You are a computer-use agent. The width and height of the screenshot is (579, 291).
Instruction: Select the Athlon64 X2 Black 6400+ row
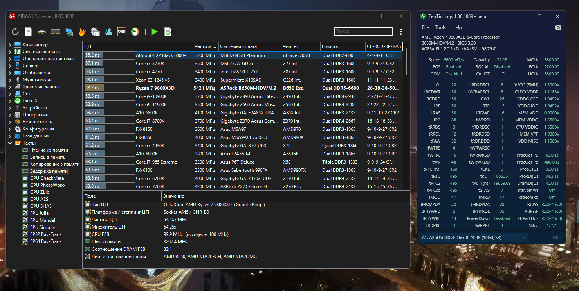(x=243, y=55)
